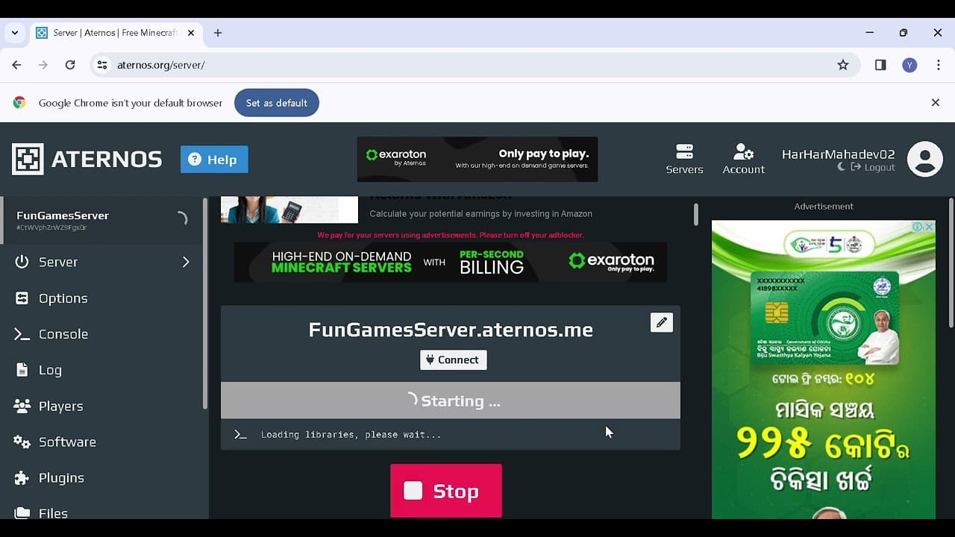Click console prompt icon beside Loading libraries
The width and height of the screenshot is (955, 537).
(240, 434)
